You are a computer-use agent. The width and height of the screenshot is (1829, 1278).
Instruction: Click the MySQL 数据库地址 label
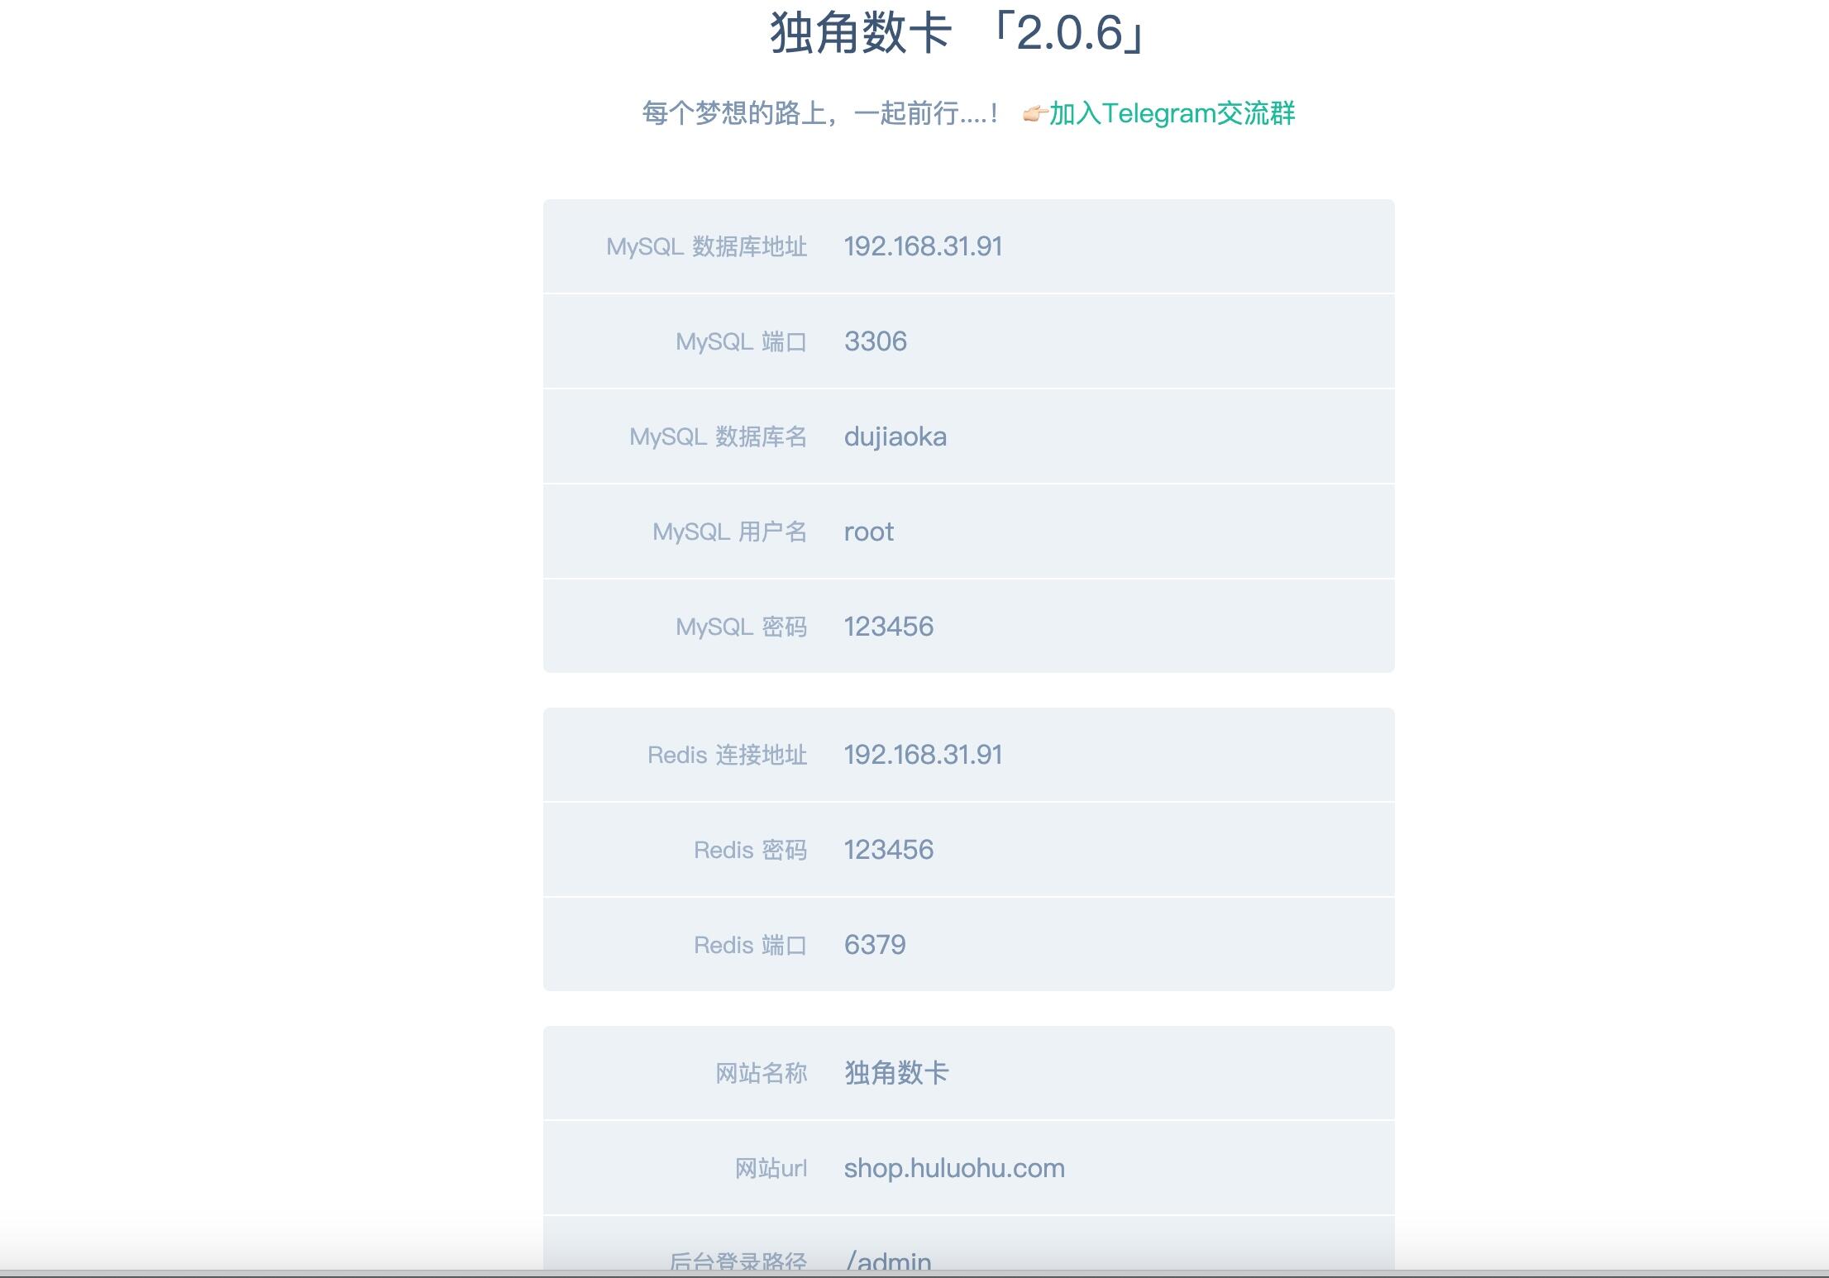(706, 246)
